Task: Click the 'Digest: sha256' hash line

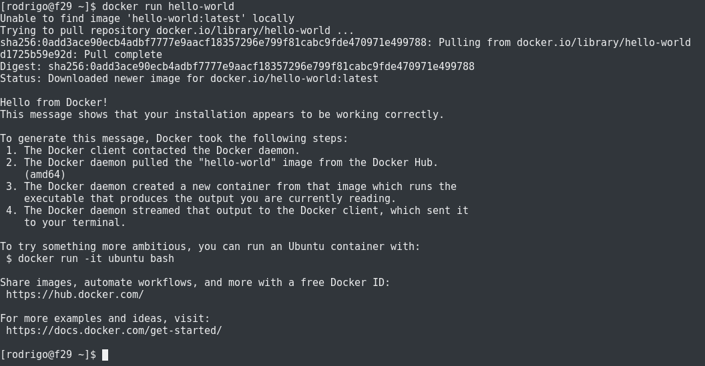Action: point(237,67)
